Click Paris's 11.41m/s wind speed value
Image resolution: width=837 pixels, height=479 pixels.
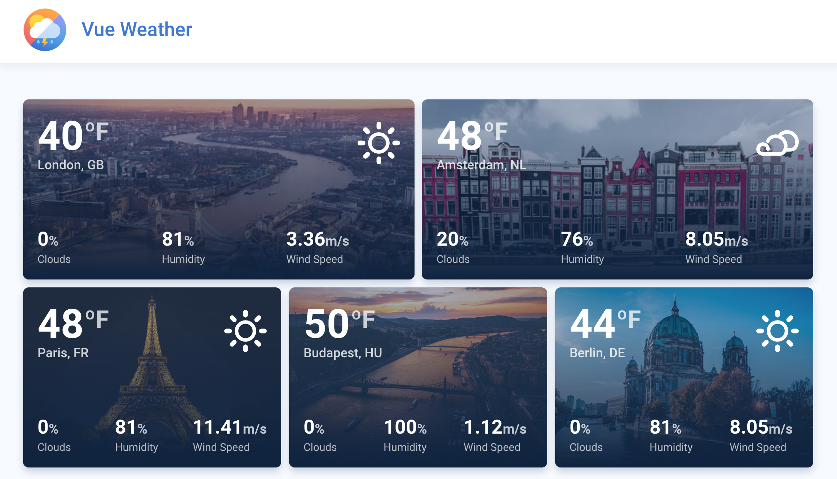point(230,427)
